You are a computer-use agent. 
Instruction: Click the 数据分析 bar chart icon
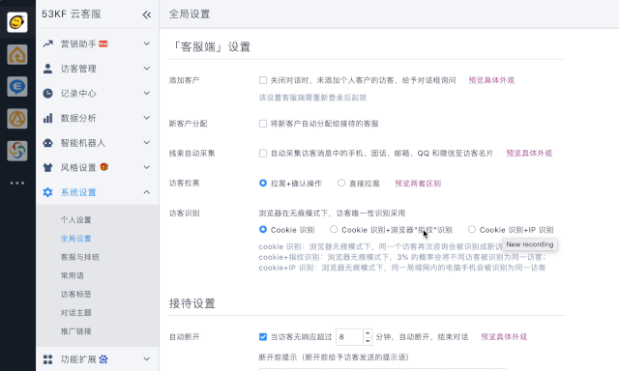pyautogui.click(x=47, y=118)
